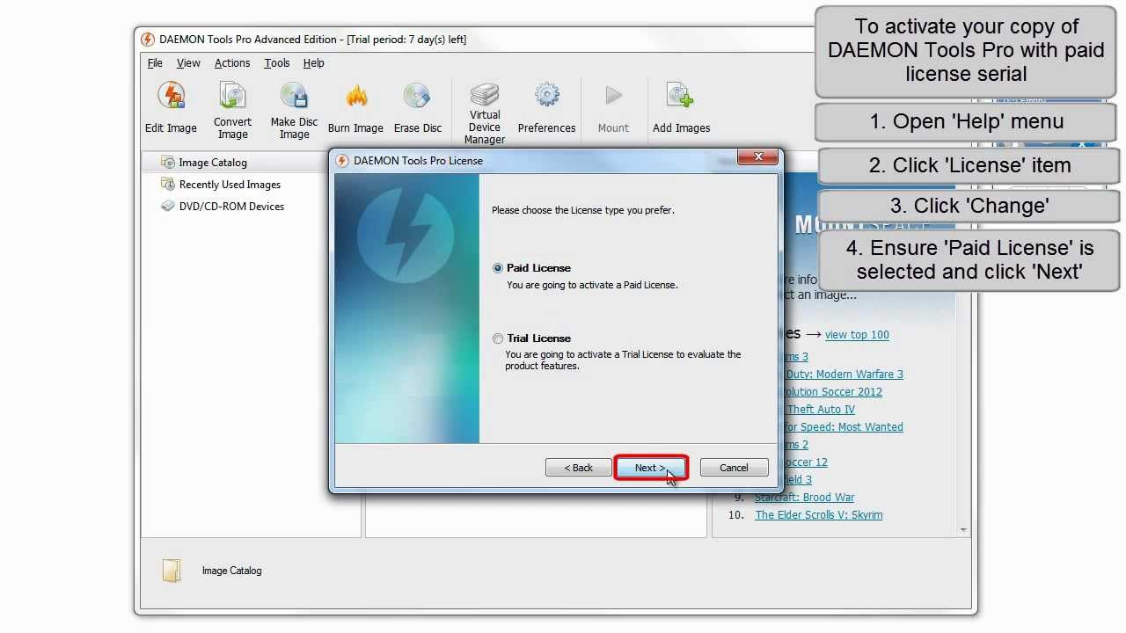Viewport: 1126px width, 633px height.
Task: Open The Elder Scrolls V: Skyrim link
Action: (819, 515)
